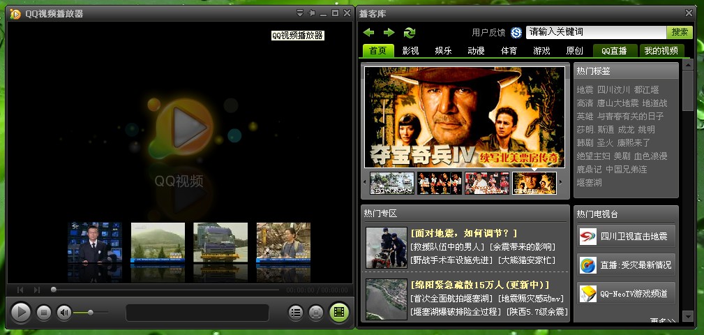The width and height of the screenshot is (704, 335).
Task: Navigate back with the green left arrow
Action: [368, 32]
